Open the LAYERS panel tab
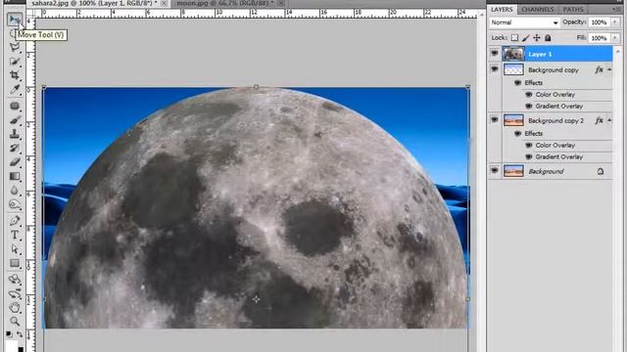 point(502,9)
